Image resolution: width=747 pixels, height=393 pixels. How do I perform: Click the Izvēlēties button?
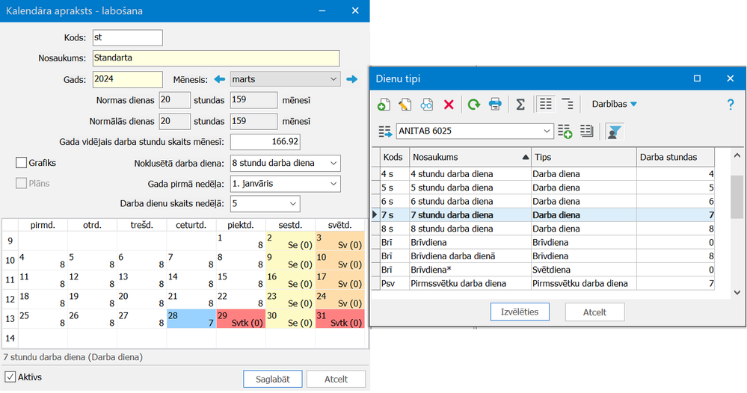(520, 312)
